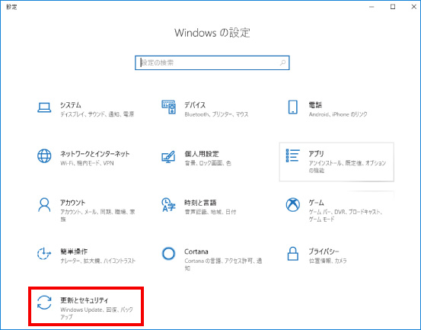Click the search magnifier icon
This screenshot has height=330, width=421.
tap(282, 63)
